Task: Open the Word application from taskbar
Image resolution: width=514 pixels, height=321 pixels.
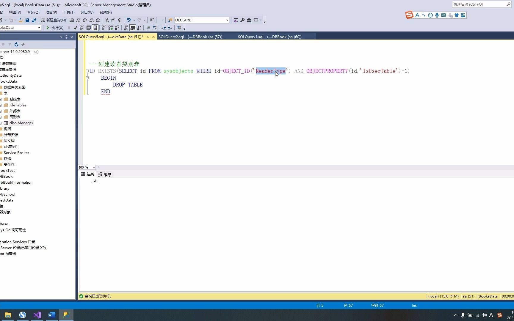Action: pos(51,315)
